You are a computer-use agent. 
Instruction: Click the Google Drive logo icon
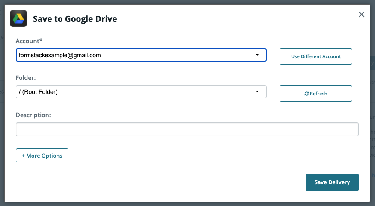18,18
